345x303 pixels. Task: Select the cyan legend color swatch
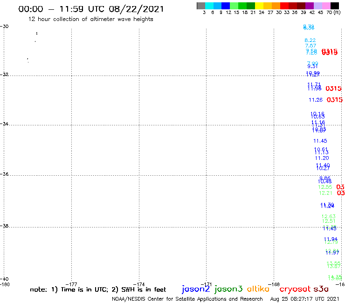(209, 6)
